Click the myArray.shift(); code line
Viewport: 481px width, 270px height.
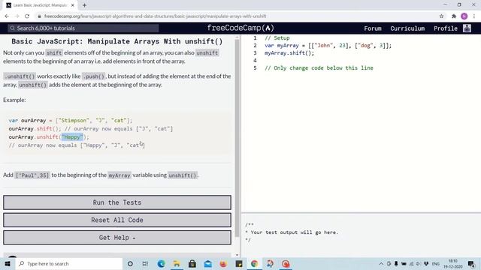(x=289, y=53)
